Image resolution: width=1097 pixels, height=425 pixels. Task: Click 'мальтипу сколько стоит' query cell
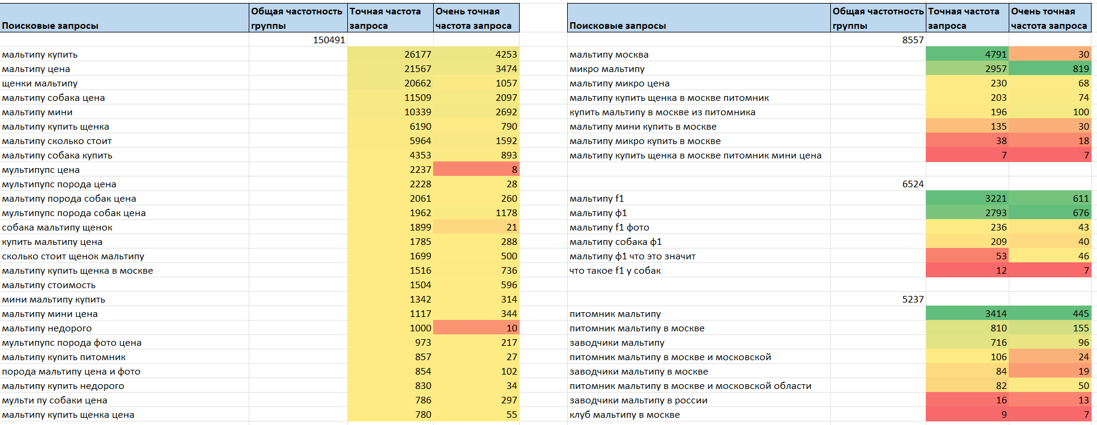pos(124,140)
